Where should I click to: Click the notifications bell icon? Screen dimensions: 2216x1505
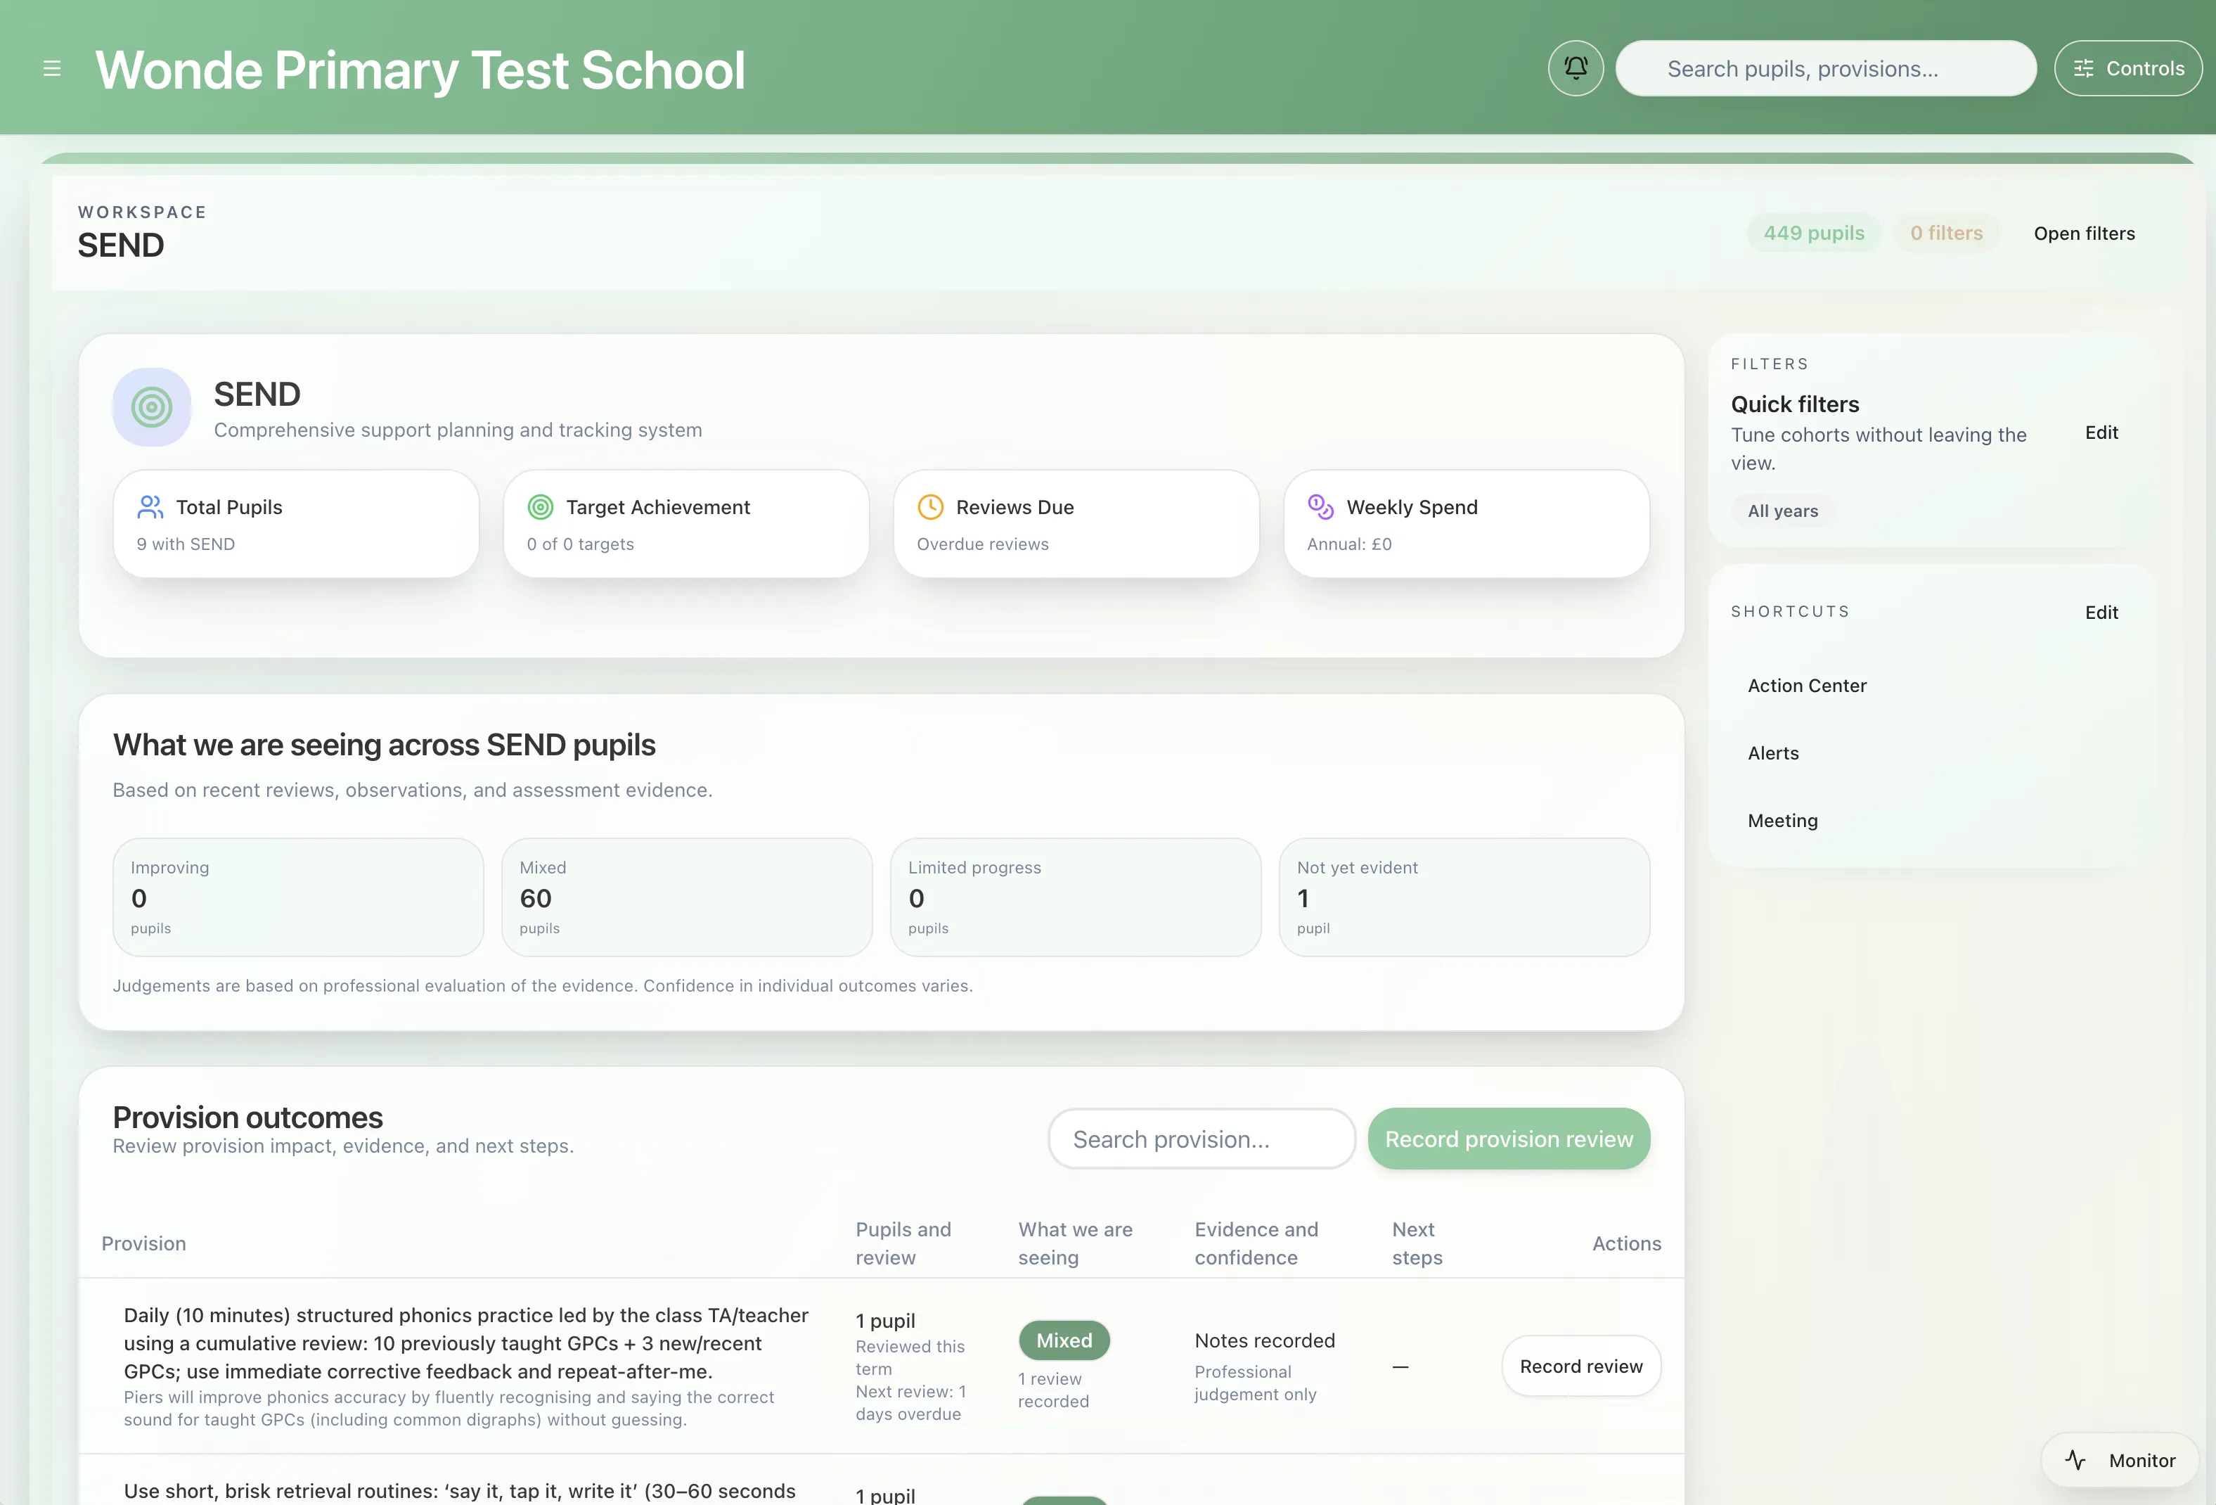1576,69
